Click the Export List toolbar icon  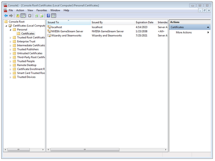point(42,16)
